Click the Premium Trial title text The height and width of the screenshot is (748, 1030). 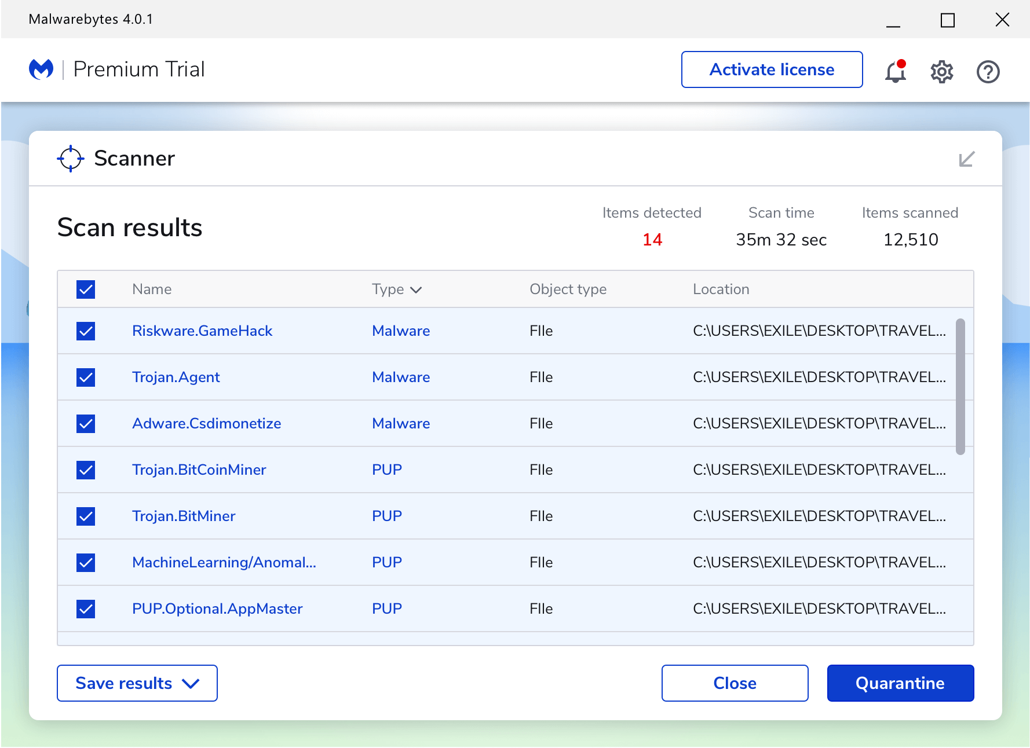click(x=139, y=69)
